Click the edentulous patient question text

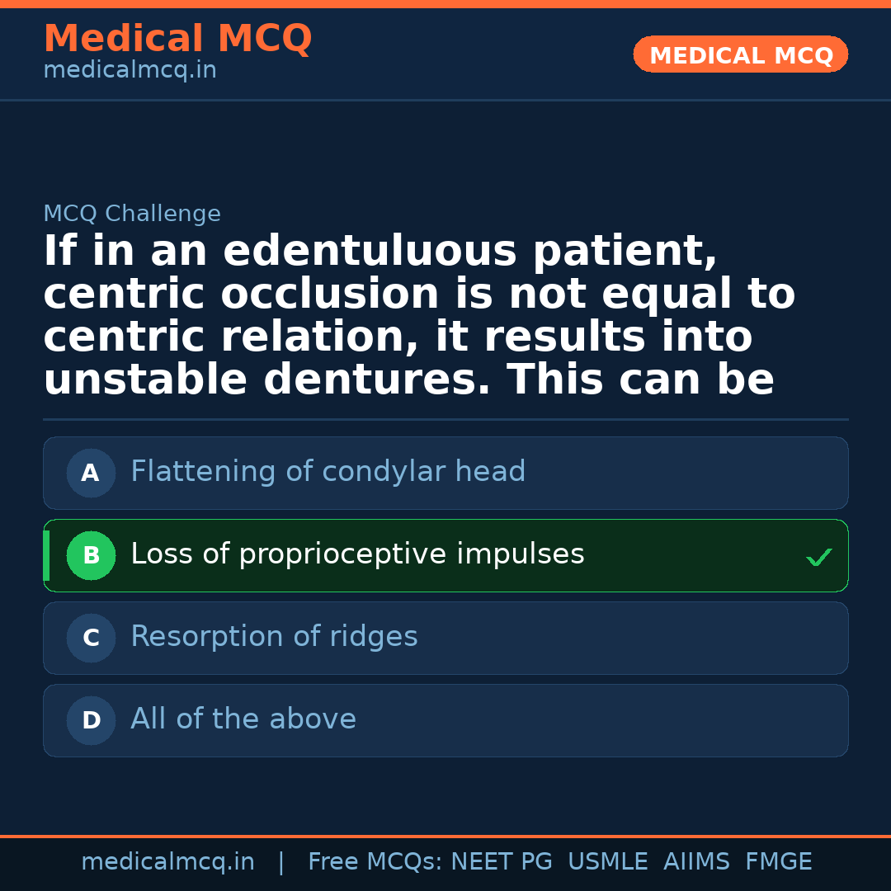419,316
